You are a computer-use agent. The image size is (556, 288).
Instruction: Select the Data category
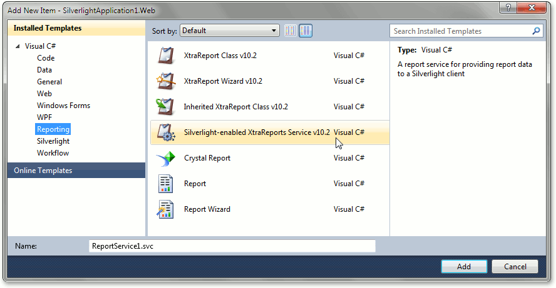(44, 70)
